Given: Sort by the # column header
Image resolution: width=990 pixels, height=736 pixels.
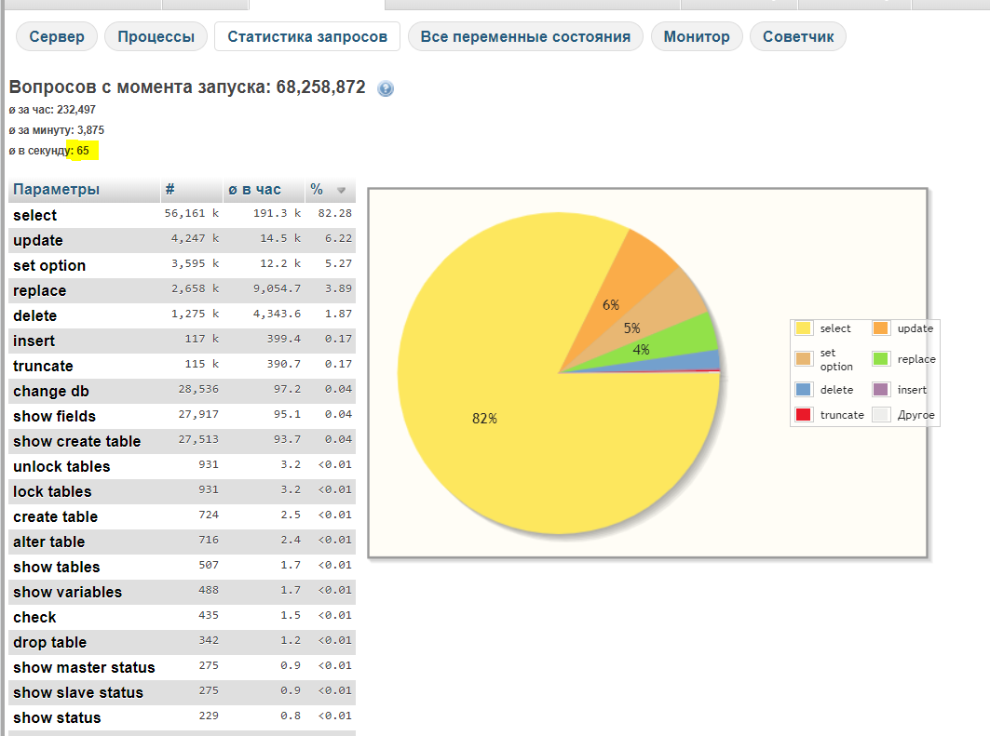Looking at the screenshot, I should (x=170, y=190).
